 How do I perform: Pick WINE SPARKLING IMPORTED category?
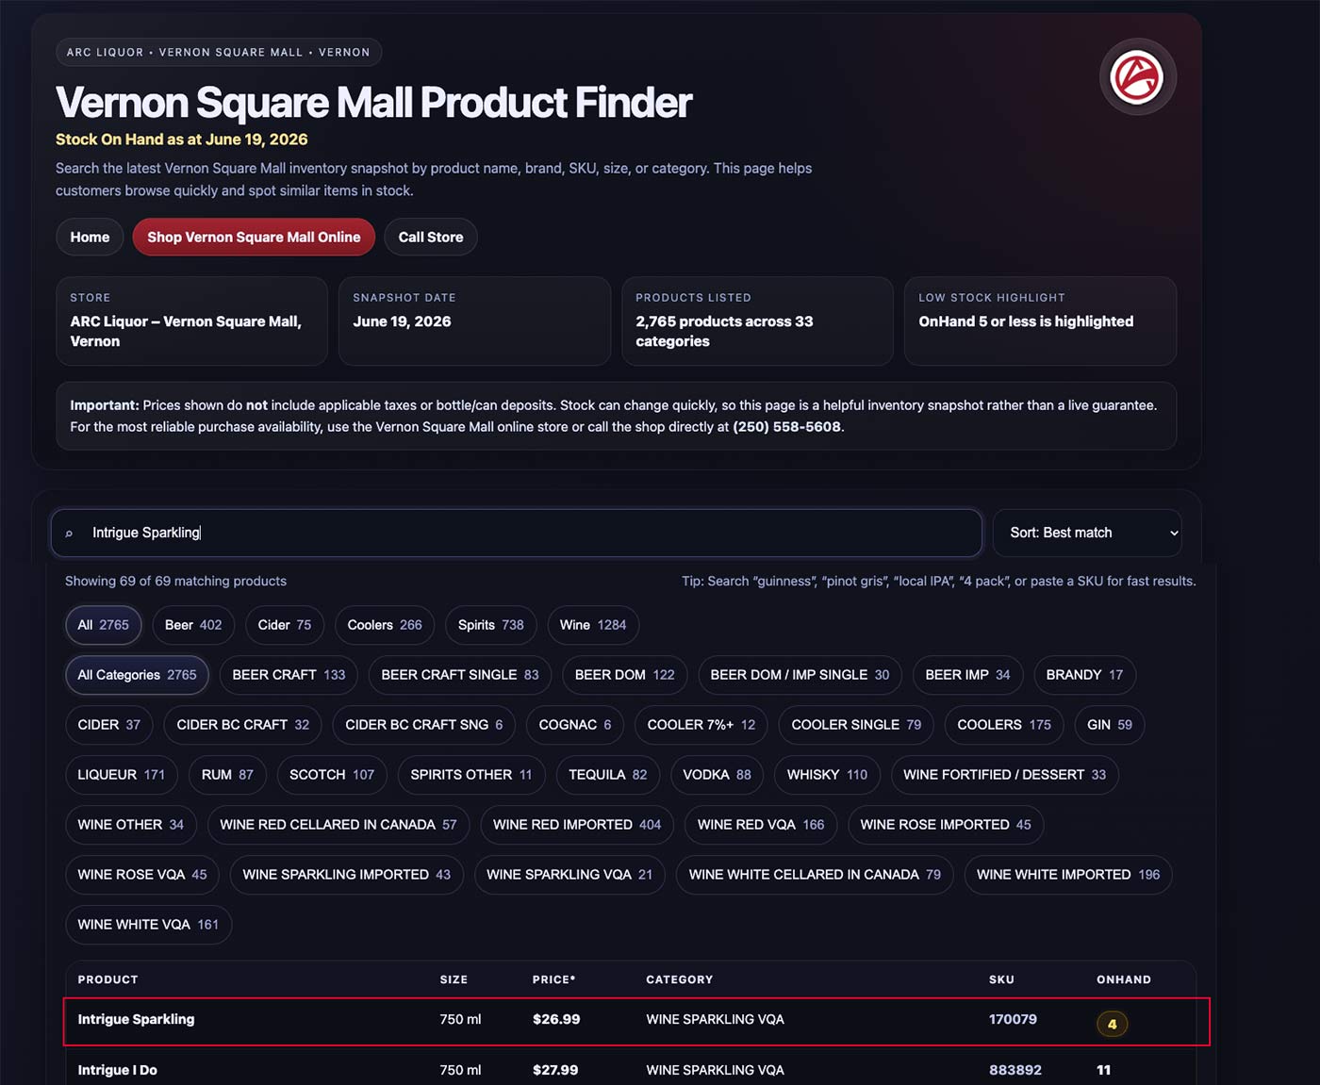click(x=347, y=875)
